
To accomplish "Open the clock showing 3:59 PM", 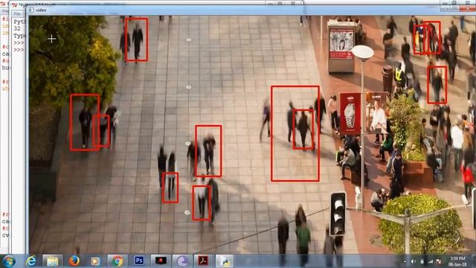I will (457, 261).
